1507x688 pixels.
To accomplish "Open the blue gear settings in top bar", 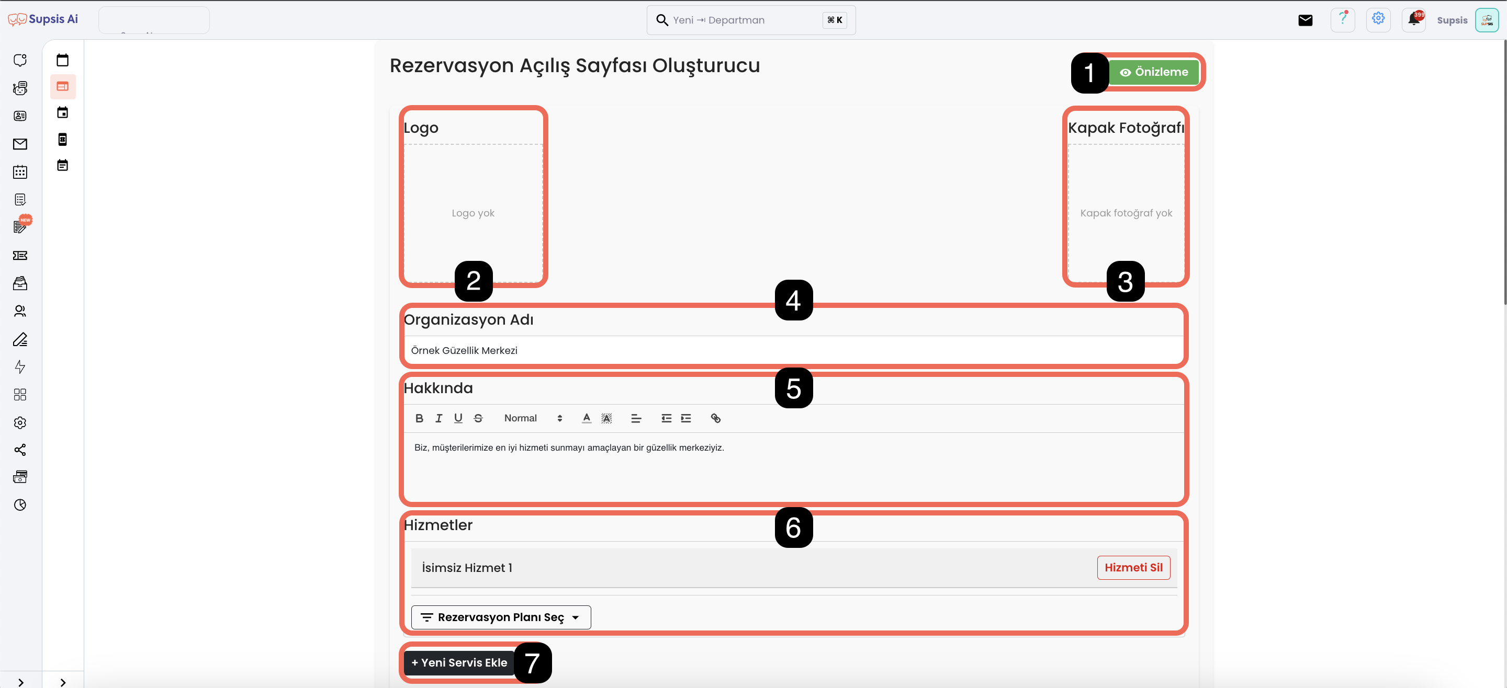I will coord(1378,20).
